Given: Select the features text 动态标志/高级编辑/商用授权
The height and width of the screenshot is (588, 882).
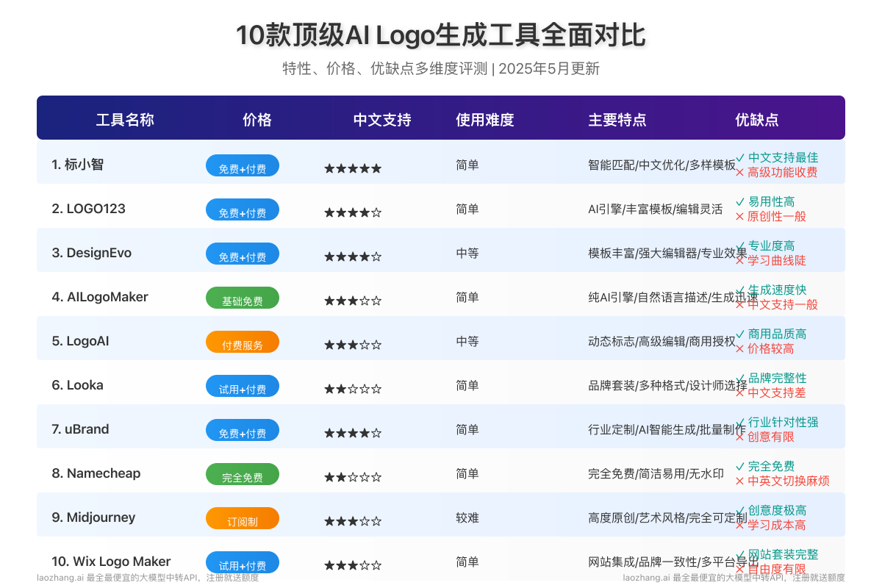Looking at the screenshot, I should (661, 341).
